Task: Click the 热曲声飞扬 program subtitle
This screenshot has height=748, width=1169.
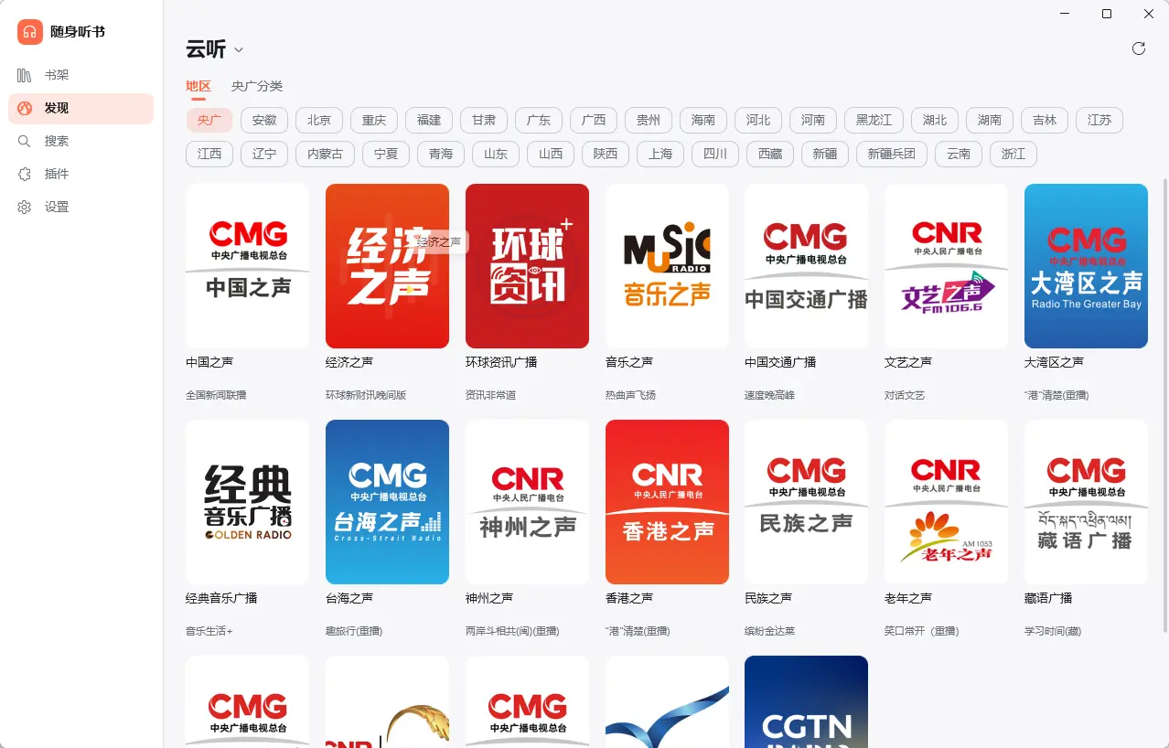Action: click(630, 395)
